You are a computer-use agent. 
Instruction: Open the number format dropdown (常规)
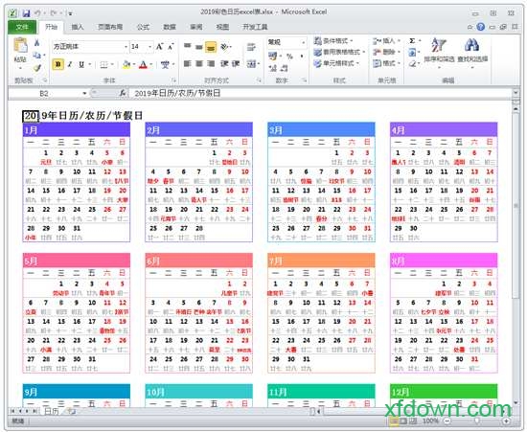click(303, 43)
